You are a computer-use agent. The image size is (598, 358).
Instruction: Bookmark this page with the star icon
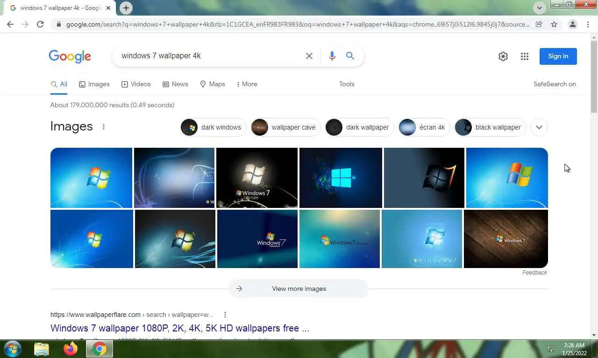pos(554,24)
